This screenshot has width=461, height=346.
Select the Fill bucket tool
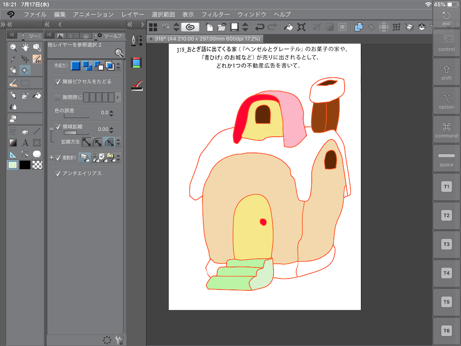point(37,95)
